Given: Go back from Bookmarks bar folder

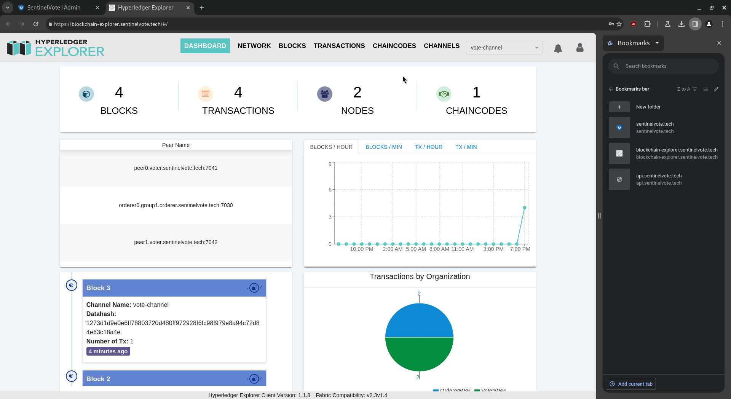Looking at the screenshot, I should pos(611,89).
